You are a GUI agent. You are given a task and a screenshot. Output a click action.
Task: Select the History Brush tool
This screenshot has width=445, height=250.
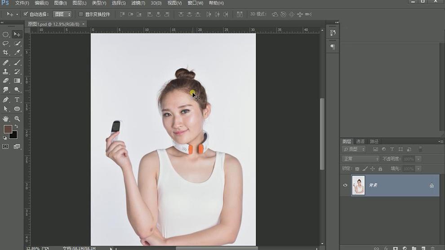tap(17, 72)
